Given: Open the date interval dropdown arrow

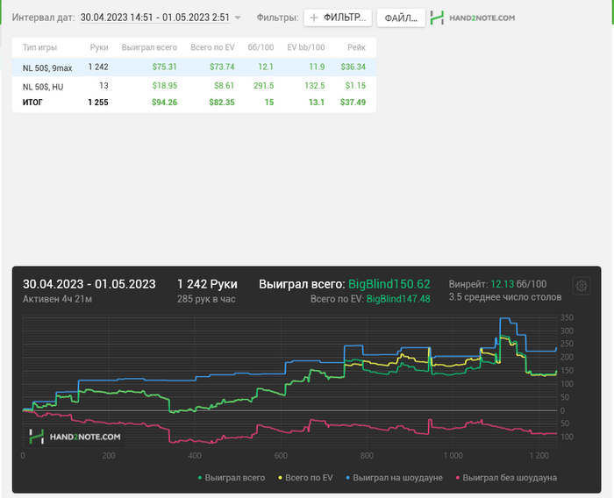Looking at the screenshot, I should click(237, 18).
